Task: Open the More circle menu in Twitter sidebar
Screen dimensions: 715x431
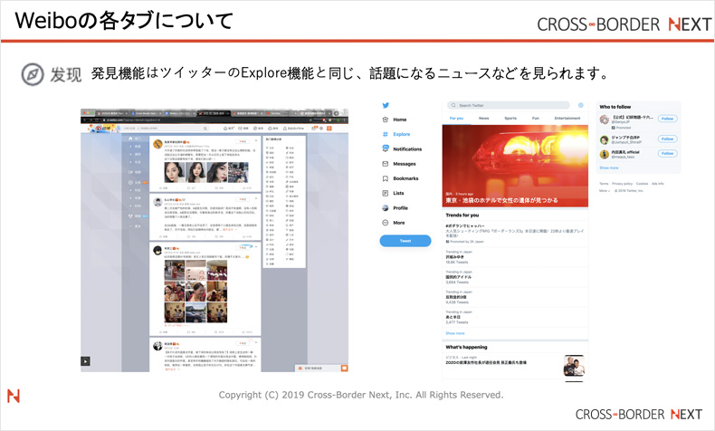Action: (x=394, y=223)
